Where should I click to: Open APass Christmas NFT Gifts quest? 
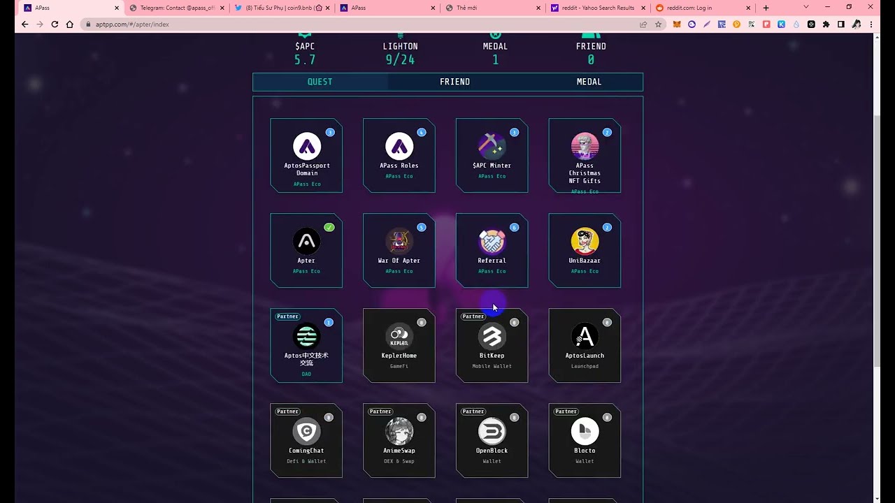585,155
